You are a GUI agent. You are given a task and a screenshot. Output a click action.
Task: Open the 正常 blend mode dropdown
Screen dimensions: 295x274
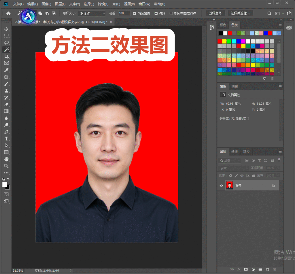click(x=233, y=168)
